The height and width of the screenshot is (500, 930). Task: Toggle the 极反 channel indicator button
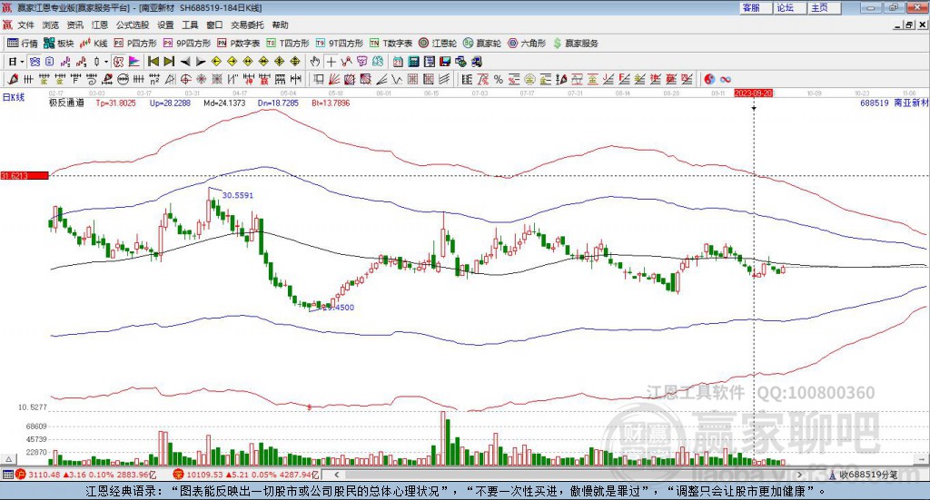[x=119, y=62]
